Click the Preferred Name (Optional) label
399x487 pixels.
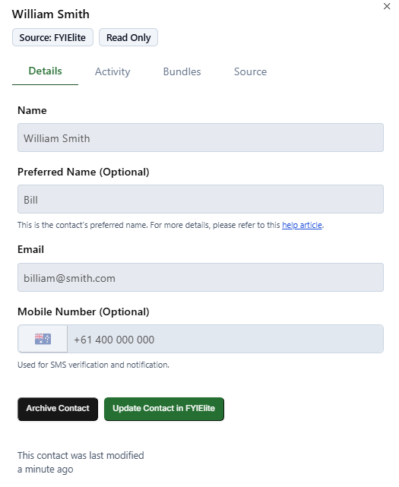click(x=84, y=172)
